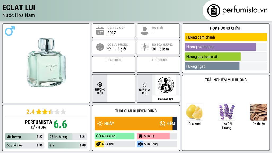Click the empty Thương hiệu brand field
Image resolution: width=272 pixels, height=153 pixels.
click(x=121, y=88)
